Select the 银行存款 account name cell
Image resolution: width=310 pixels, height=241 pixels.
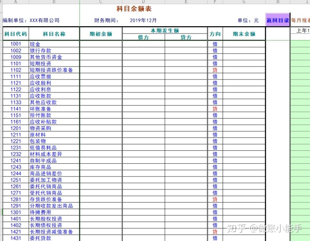point(54,51)
